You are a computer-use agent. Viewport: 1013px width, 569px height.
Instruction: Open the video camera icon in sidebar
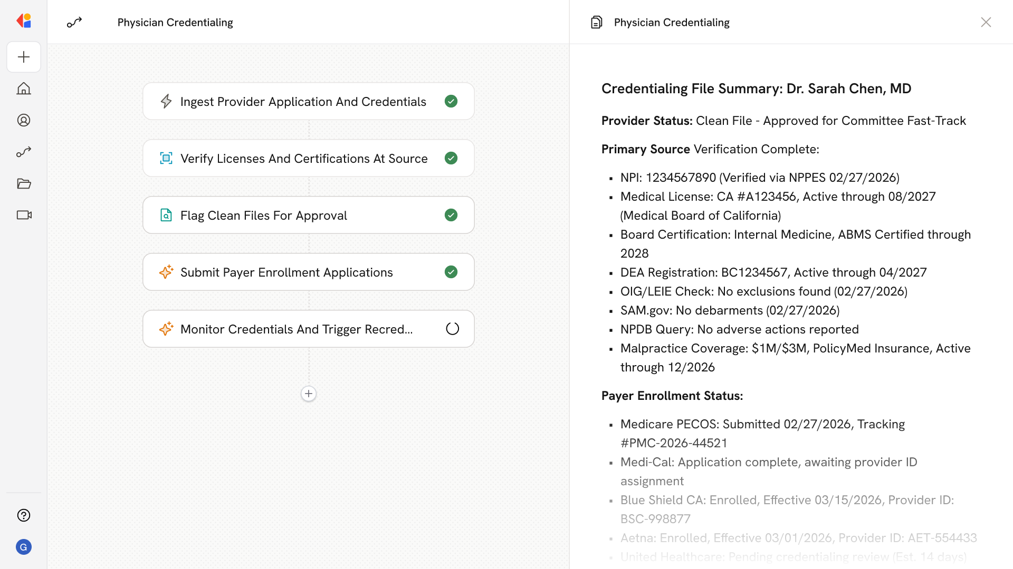(x=24, y=215)
